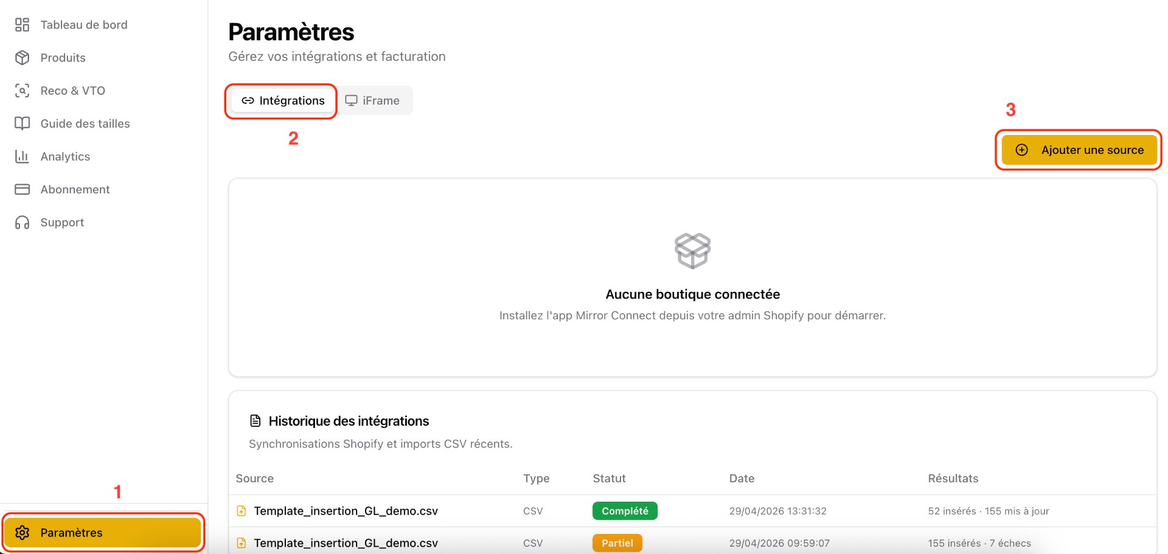Click the Paramètres gear icon
Image resolution: width=1168 pixels, height=554 pixels.
pos(22,533)
